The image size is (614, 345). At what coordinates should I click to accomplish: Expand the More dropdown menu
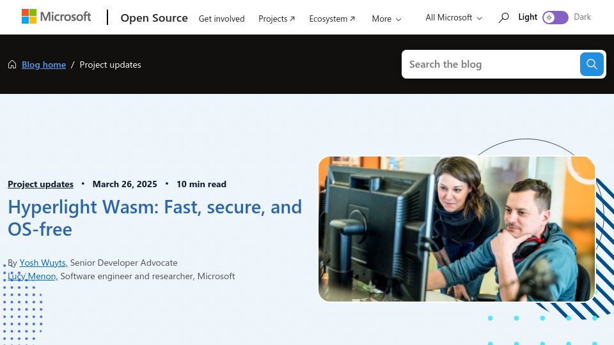(386, 19)
